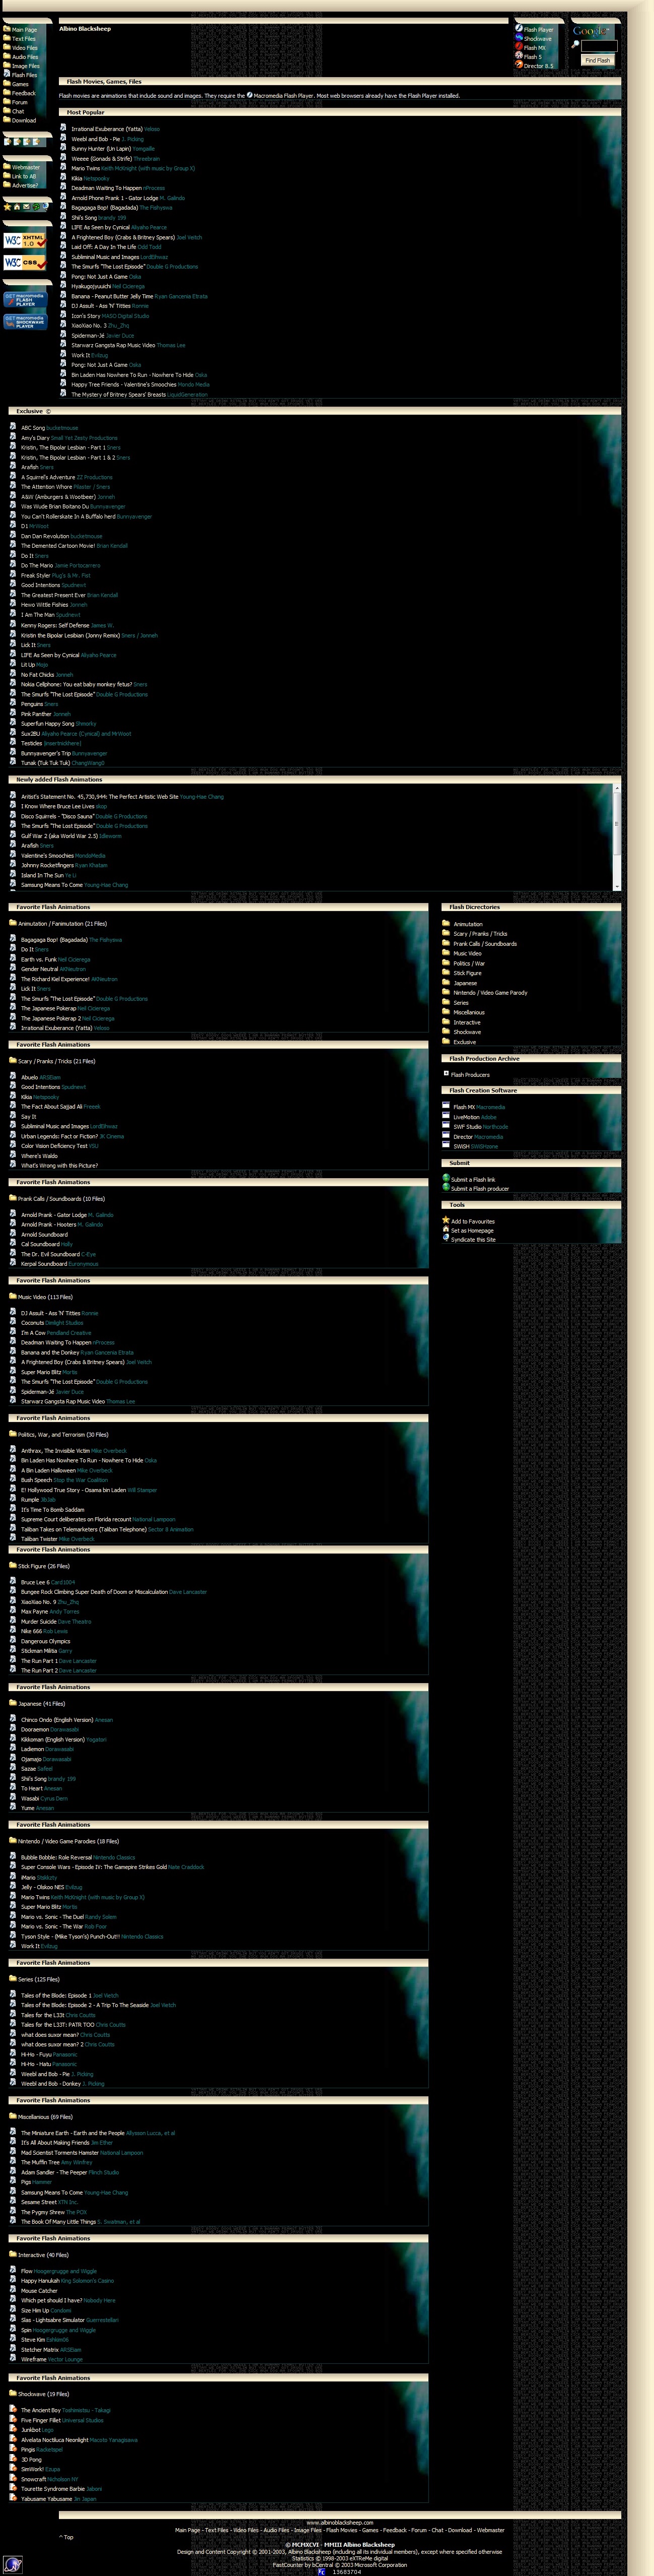Click the Newly added list scrollbar down arrow
654x2576 pixels.
click(x=617, y=886)
